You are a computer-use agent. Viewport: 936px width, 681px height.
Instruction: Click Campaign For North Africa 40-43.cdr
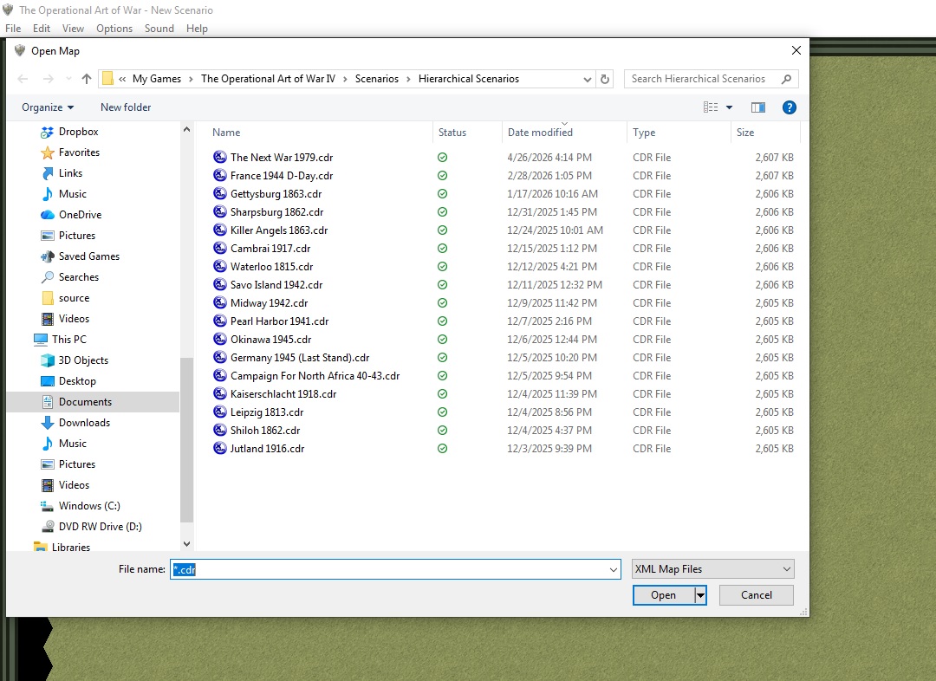pos(315,376)
